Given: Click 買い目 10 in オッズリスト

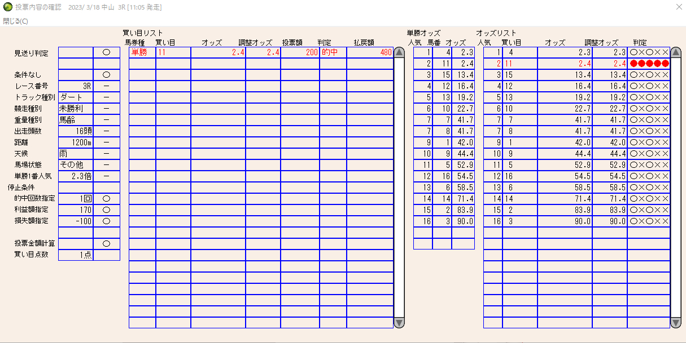Looking at the screenshot, I should point(520,109).
